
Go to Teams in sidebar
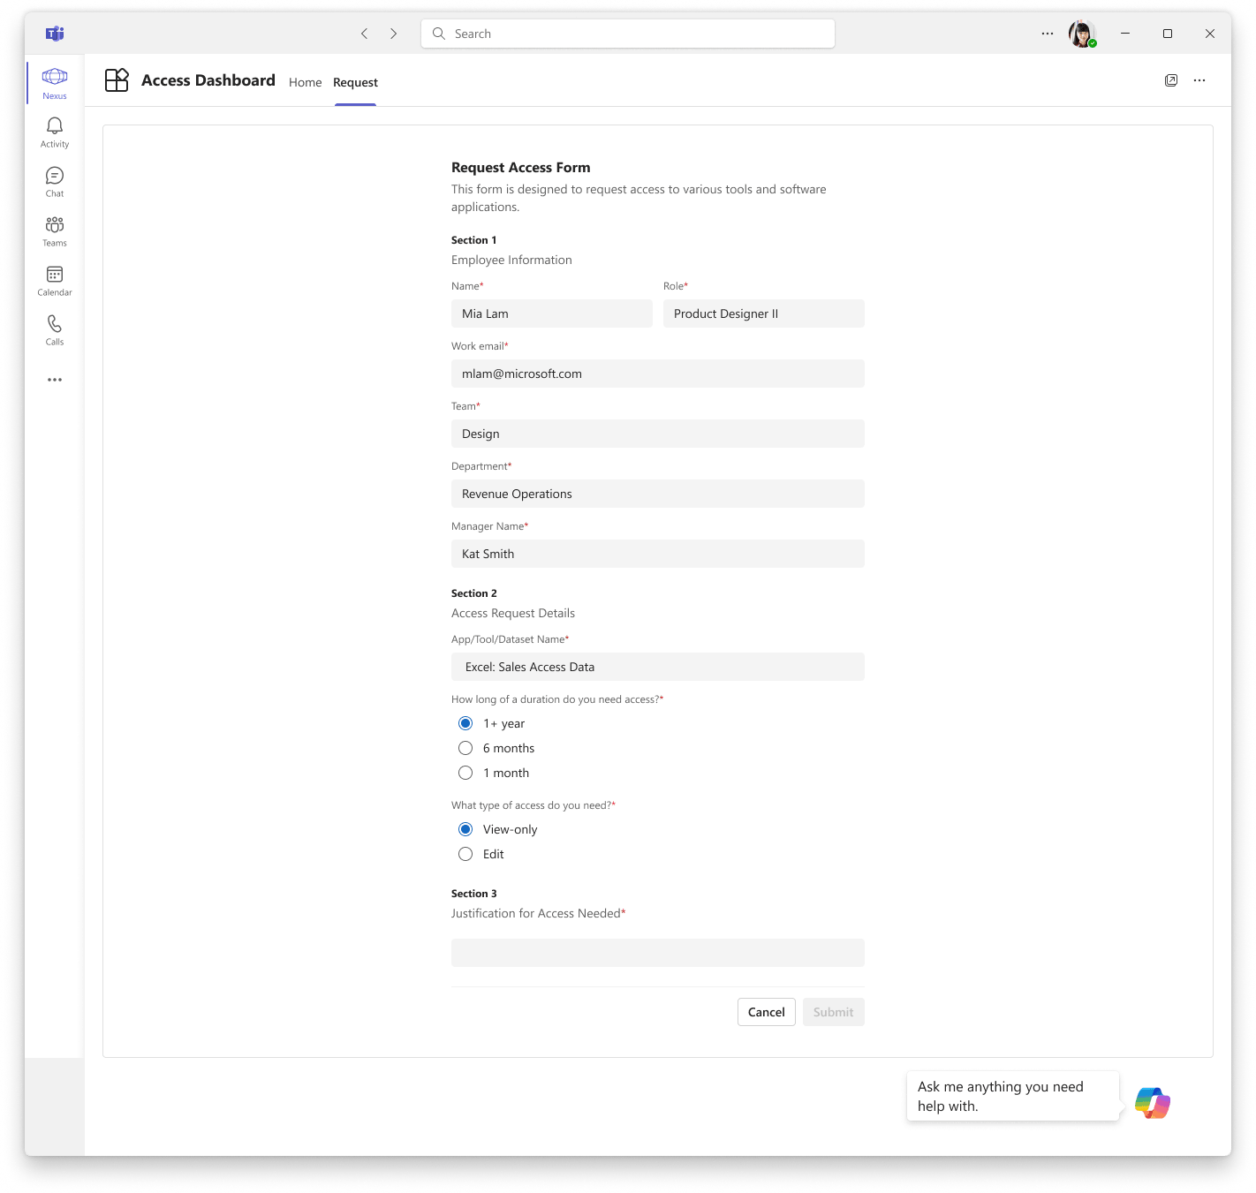[55, 231]
